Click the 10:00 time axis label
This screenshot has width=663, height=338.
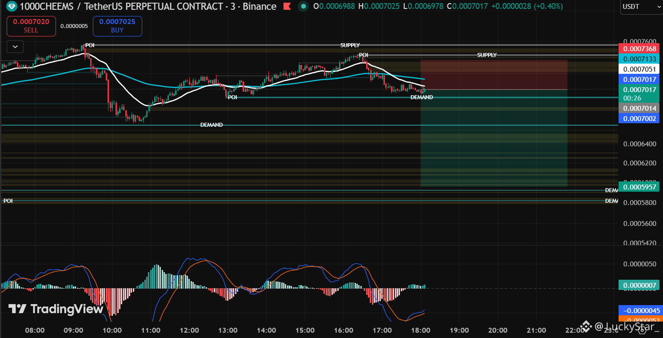(112, 330)
